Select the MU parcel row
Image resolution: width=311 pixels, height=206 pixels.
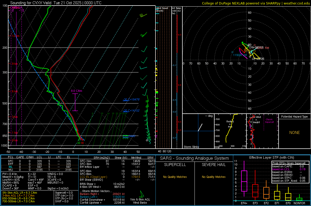tap(40, 170)
